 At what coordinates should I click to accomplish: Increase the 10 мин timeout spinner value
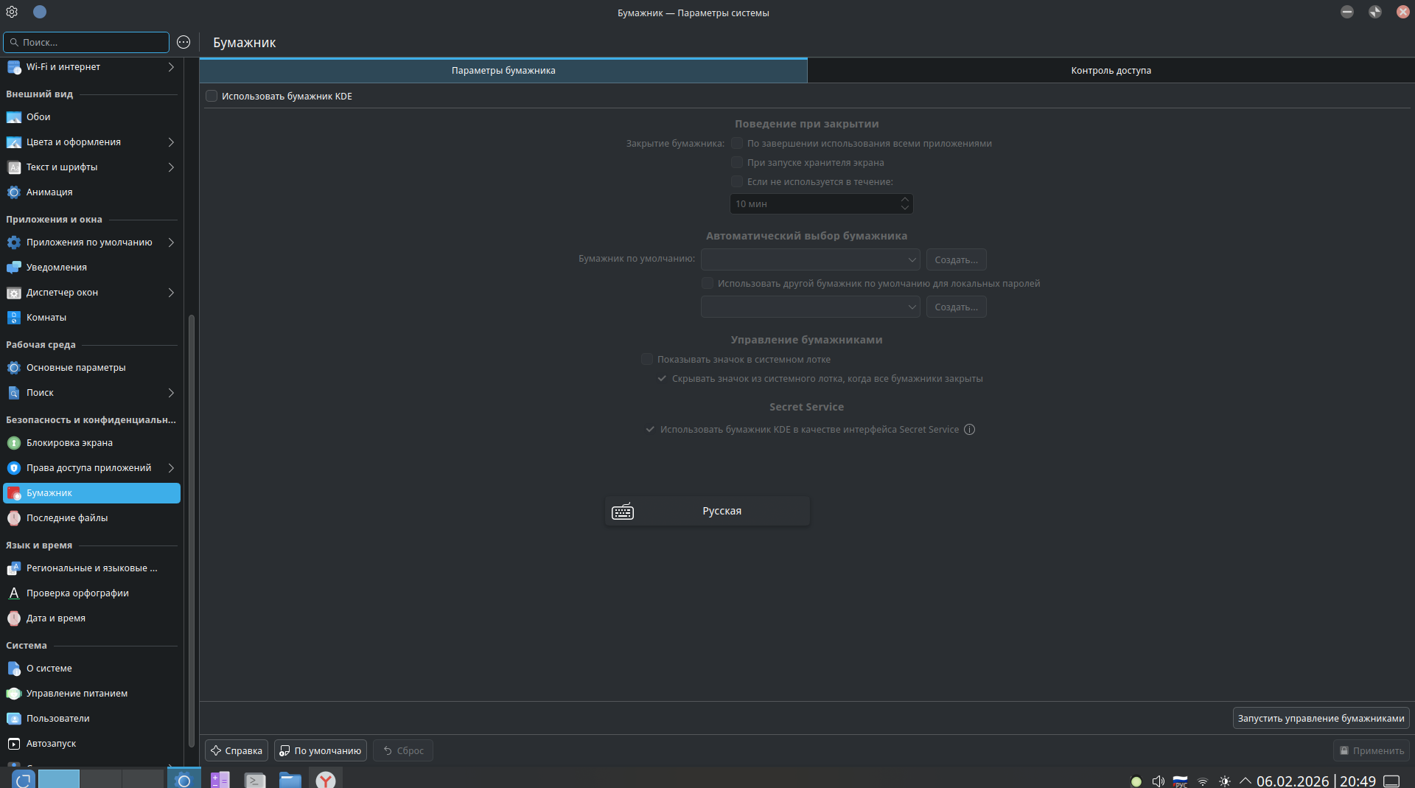[x=905, y=199]
